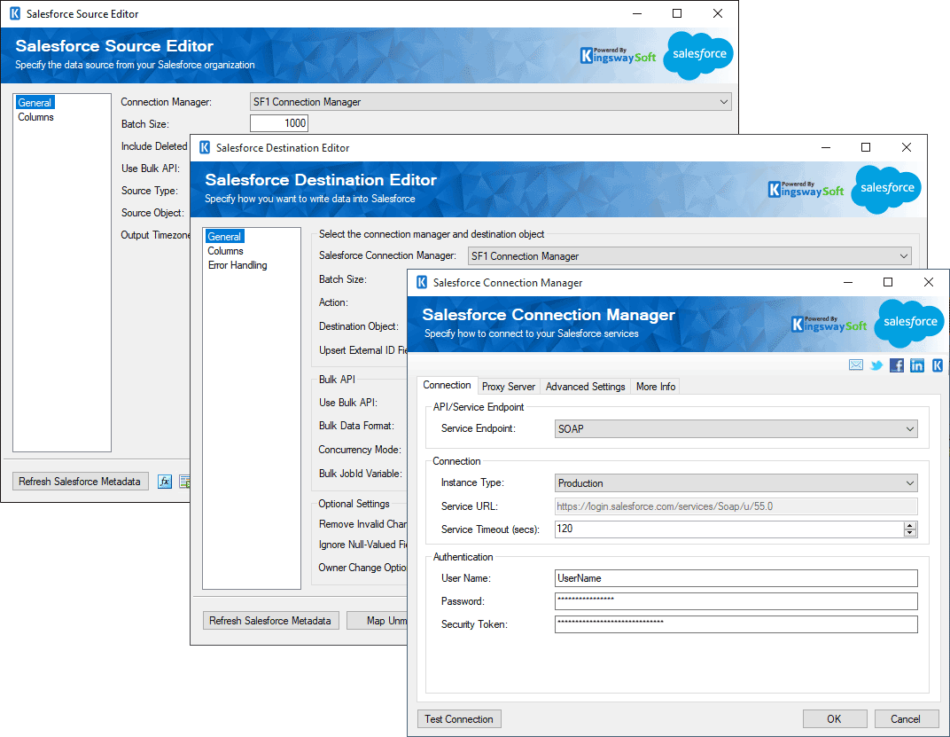Click the app icon in Salesforce Destination Editor titlebar
The image size is (950, 737).
coord(205,148)
